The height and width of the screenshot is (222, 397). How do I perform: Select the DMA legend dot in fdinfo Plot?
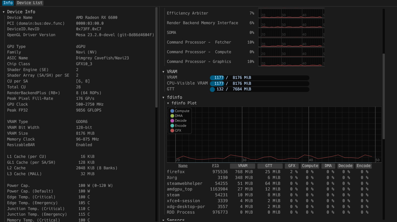pyautogui.click(x=172, y=116)
